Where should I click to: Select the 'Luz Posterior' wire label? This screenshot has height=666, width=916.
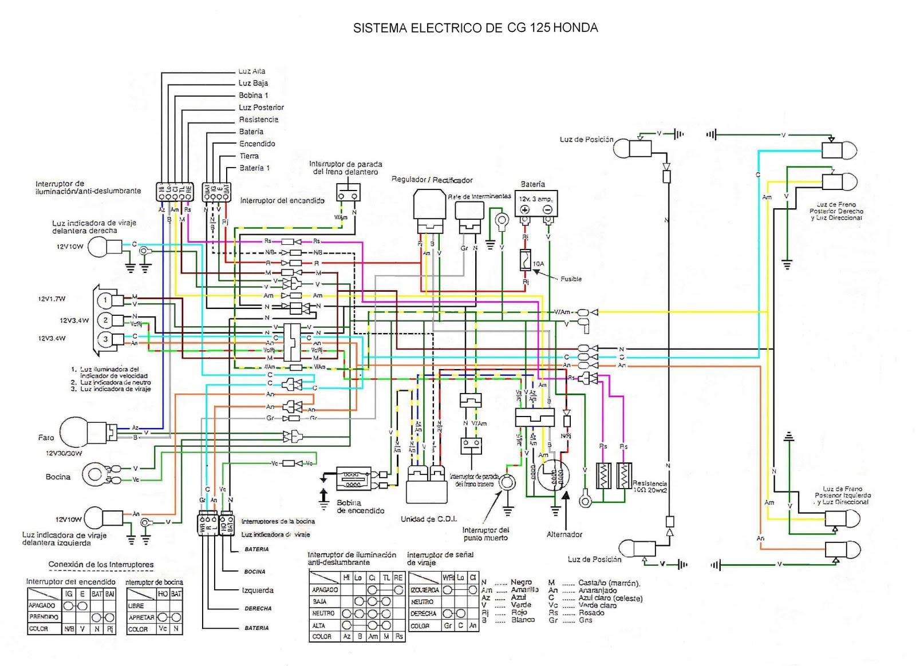[x=261, y=108]
